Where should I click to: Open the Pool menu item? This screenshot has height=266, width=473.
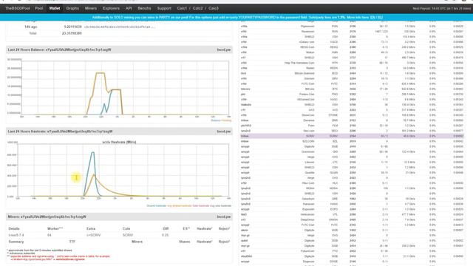pos(39,8)
